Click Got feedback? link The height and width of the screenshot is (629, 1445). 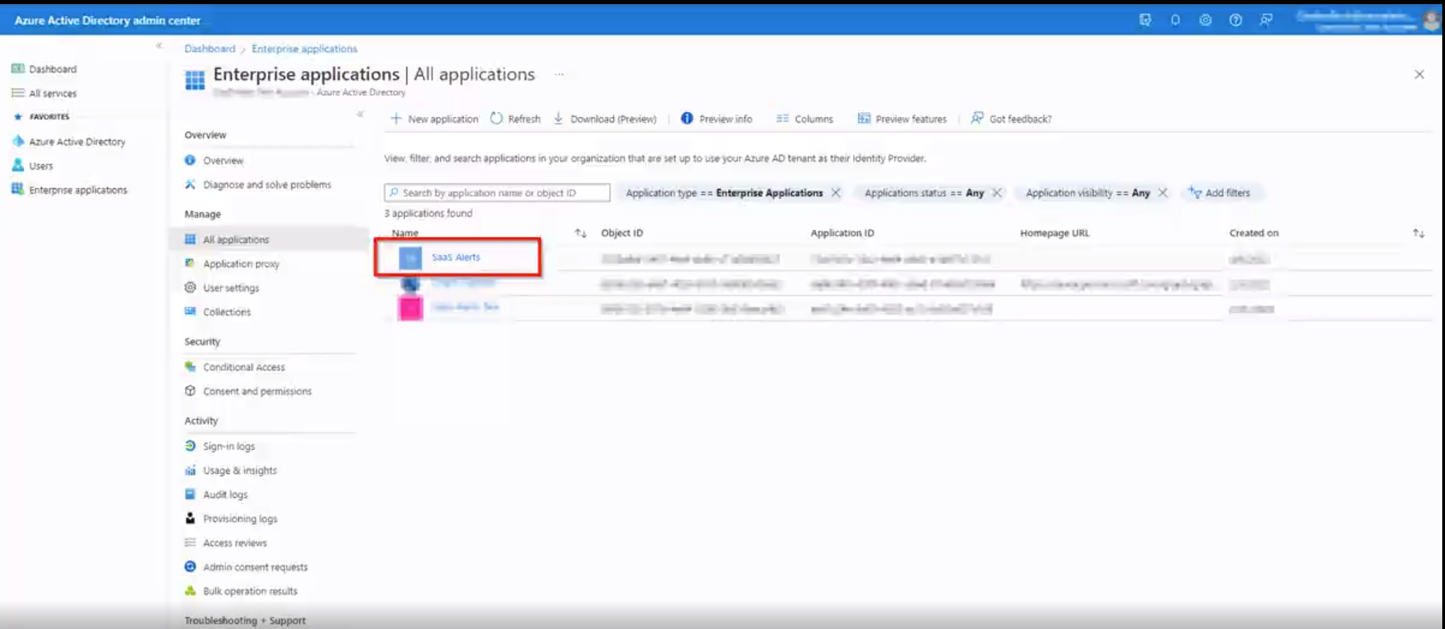click(1011, 119)
